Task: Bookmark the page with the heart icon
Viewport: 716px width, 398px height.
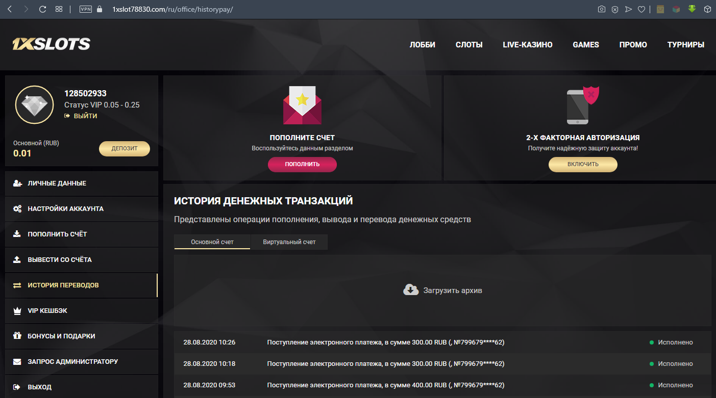Action: [642, 9]
